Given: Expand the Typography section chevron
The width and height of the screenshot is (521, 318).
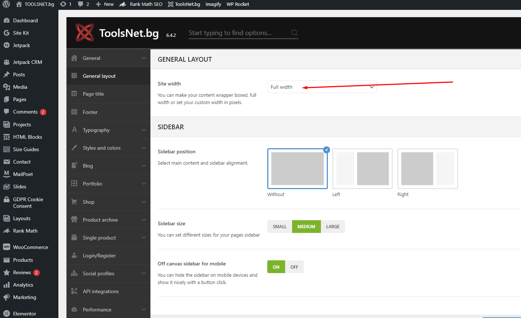Looking at the screenshot, I should [144, 130].
